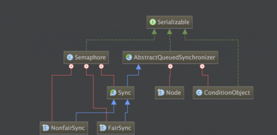Viewport: 277px width, 135px height.
Task: Select the NonfairSync node label
Action: pyautogui.click(x=68, y=128)
